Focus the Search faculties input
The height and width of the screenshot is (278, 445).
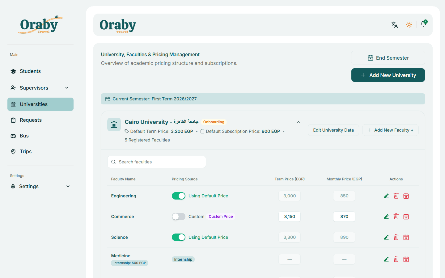(x=157, y=162)
